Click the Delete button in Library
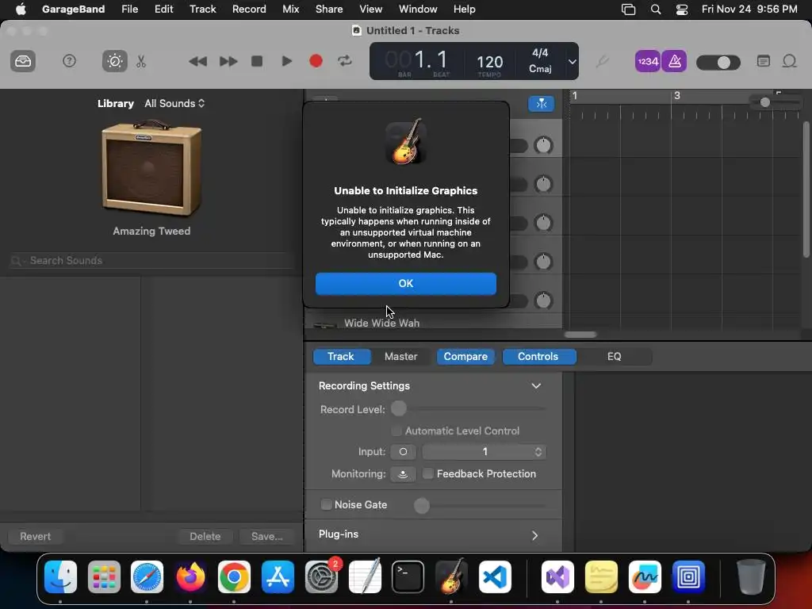812x609 pixels. tap(205, 537)
